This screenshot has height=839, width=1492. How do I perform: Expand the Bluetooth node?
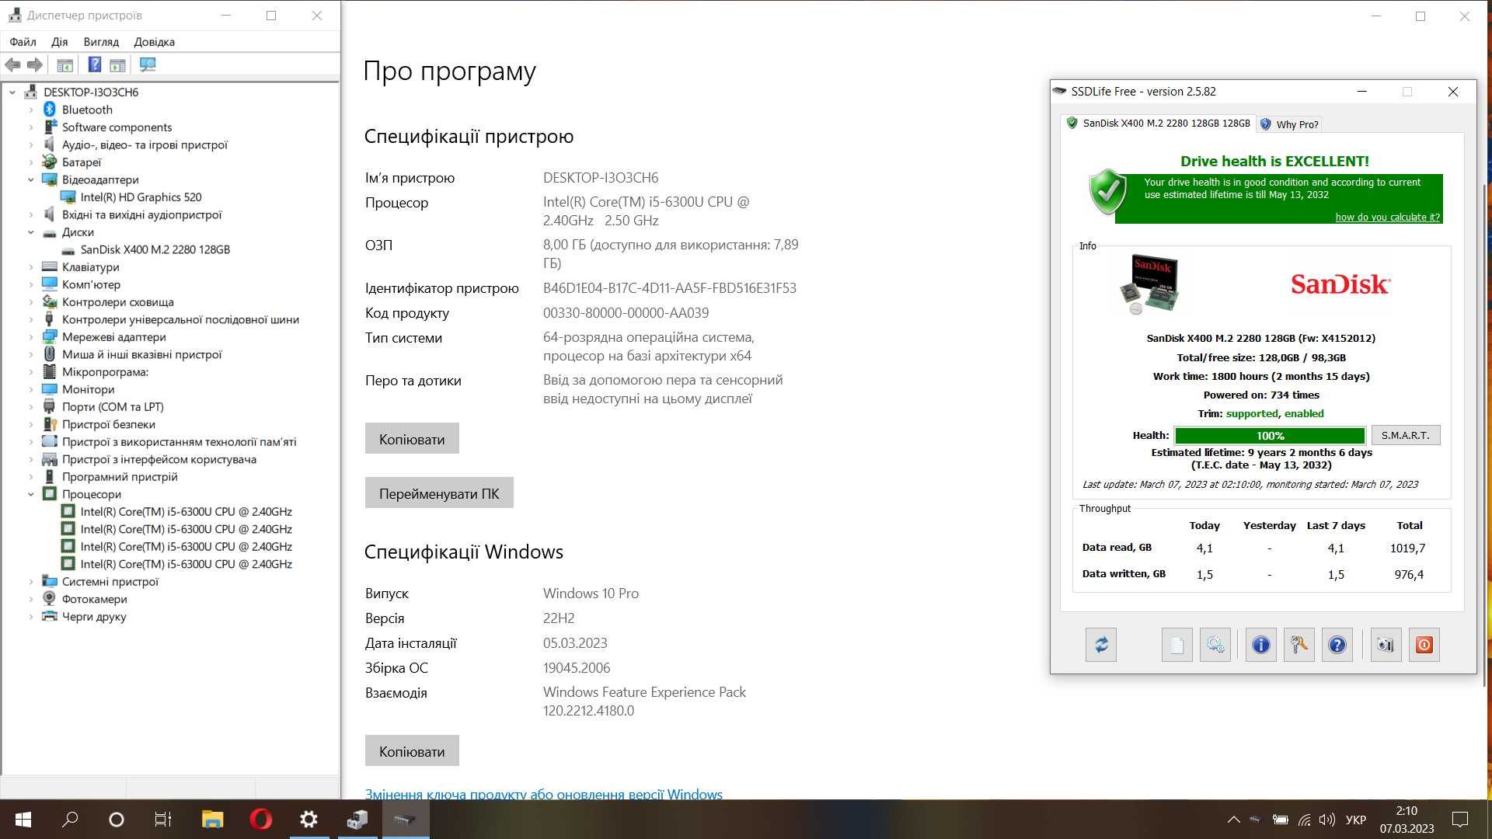(31, 110)
